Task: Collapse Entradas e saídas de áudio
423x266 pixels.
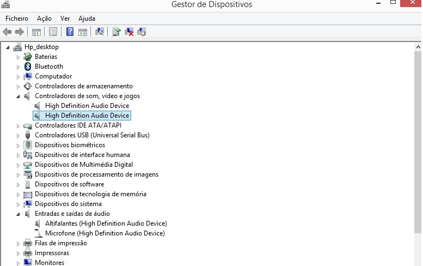Action: tap(18, 214)
